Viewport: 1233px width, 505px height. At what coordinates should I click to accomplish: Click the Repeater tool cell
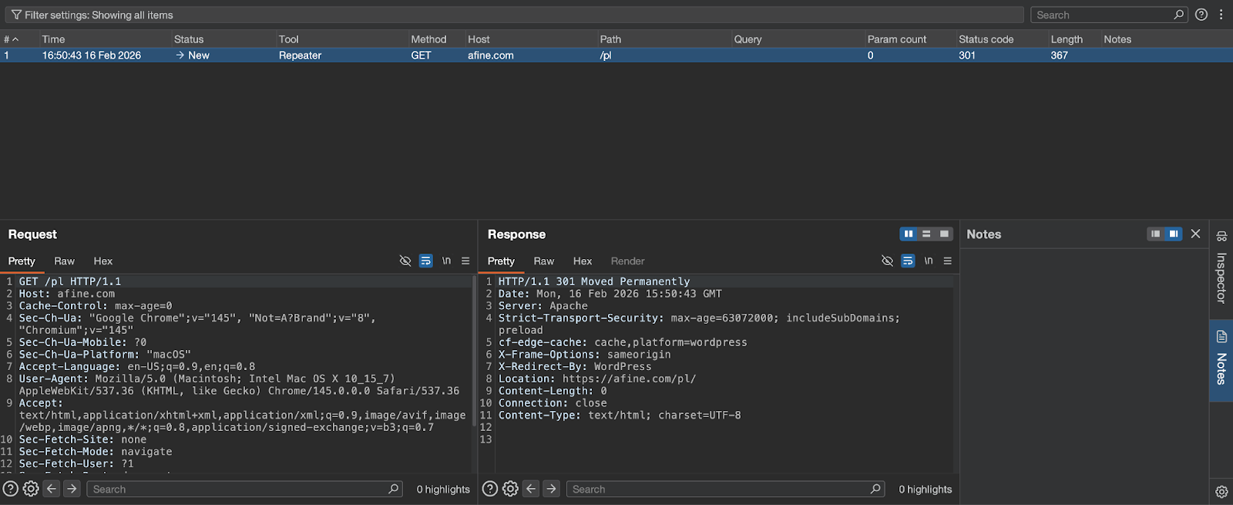coord(300,56)
